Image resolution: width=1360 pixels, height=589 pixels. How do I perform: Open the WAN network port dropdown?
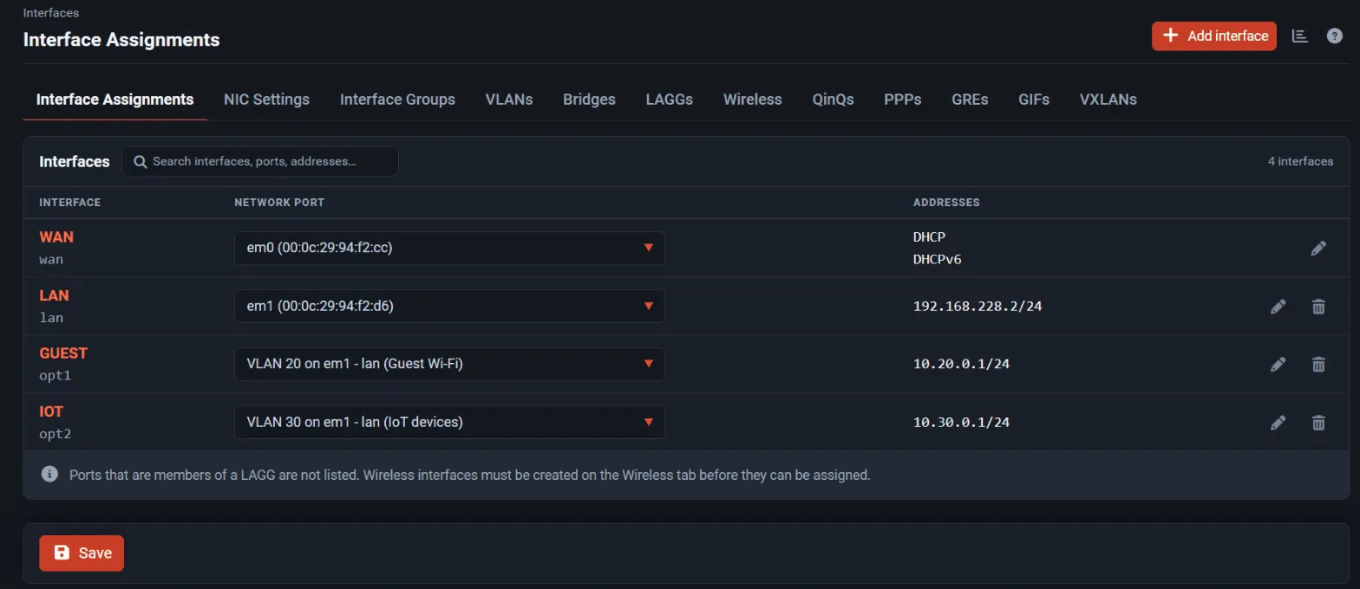tap(449, 248)
